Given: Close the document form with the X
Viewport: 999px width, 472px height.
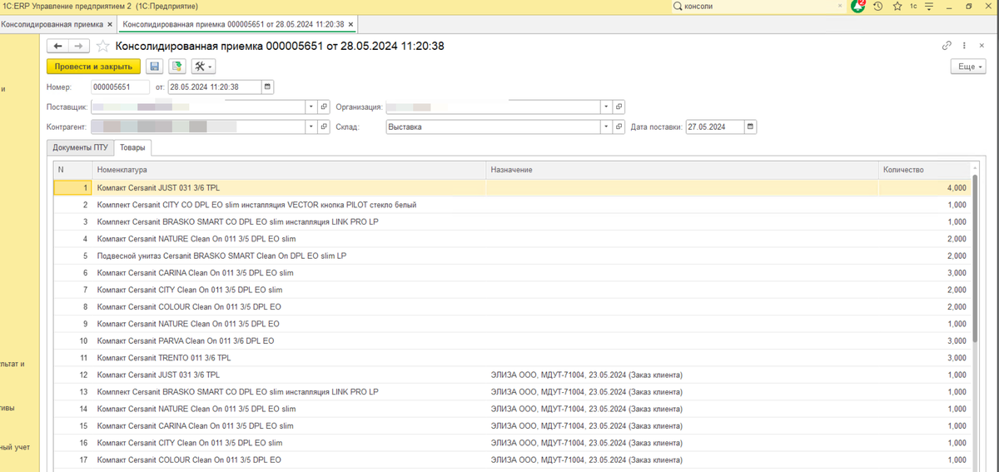Looking at the screenshot, I should point(982,46).
